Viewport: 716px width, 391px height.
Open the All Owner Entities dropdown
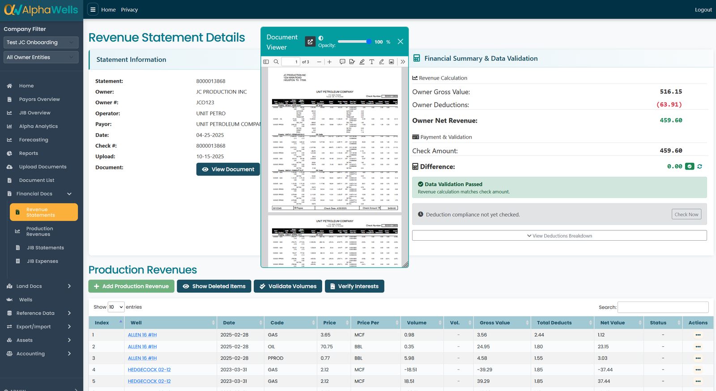(x=41, y=57)
